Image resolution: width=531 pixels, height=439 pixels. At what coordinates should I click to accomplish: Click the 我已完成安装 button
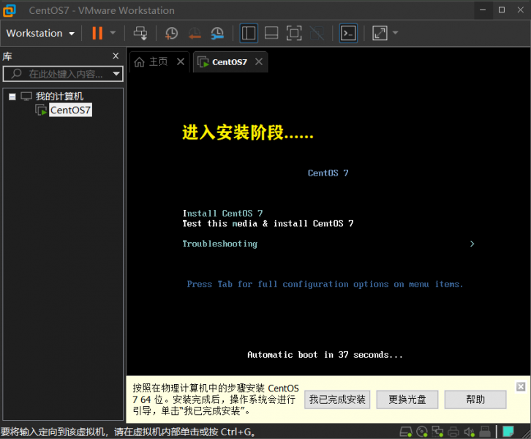tap(337, 399)
